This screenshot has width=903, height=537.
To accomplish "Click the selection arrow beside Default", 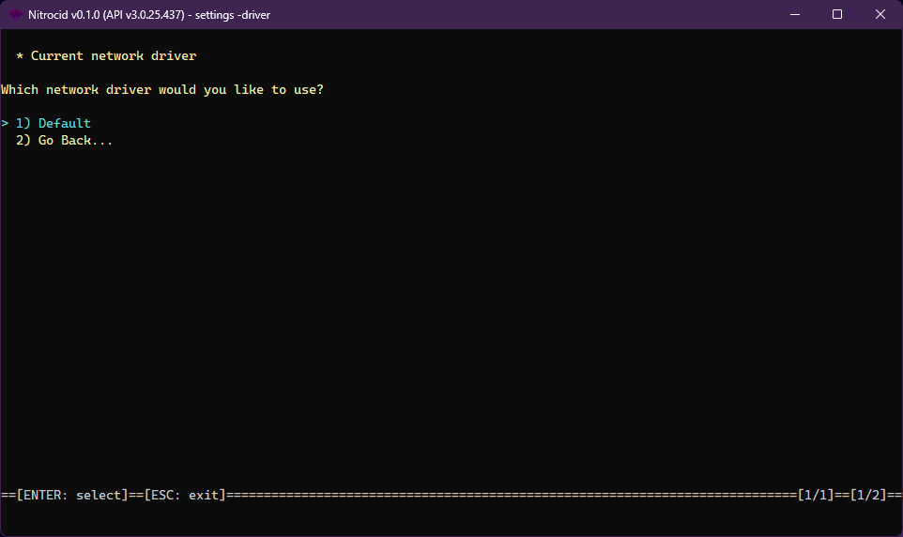I will point(5,124).
